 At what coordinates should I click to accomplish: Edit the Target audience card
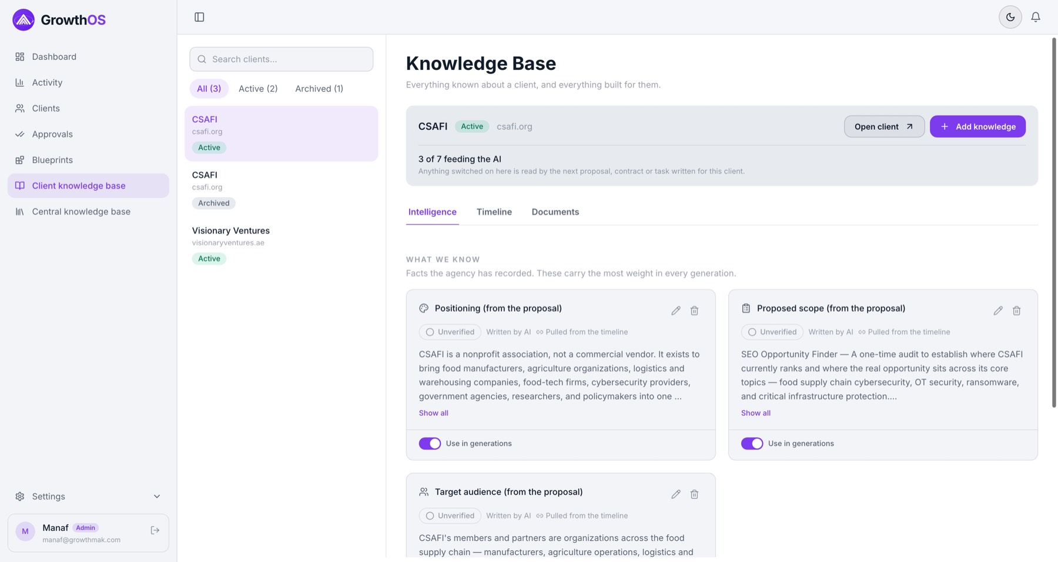coord(676,494)
